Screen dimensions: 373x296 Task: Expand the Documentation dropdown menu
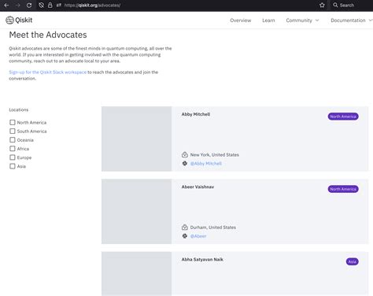(352, 20)
